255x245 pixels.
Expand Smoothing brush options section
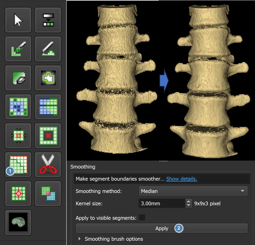point(80,239)
